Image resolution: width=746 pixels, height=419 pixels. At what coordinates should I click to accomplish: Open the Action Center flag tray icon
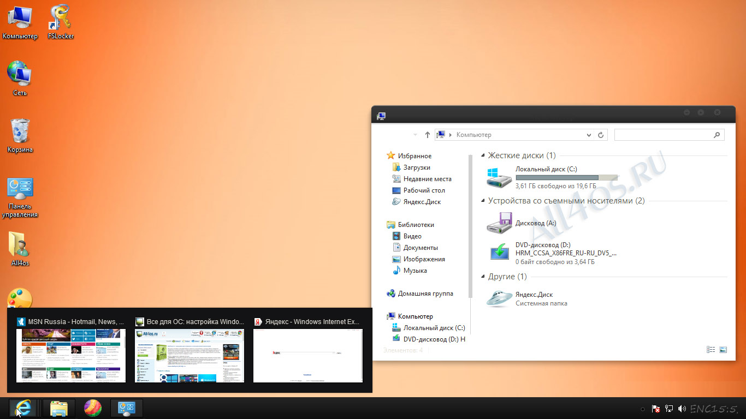click(656, 409)
